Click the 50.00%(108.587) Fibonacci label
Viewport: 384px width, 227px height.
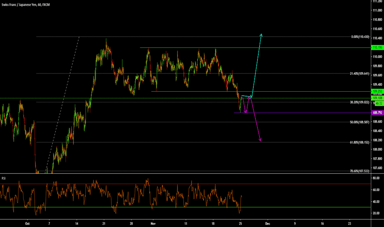coord(359,122)
